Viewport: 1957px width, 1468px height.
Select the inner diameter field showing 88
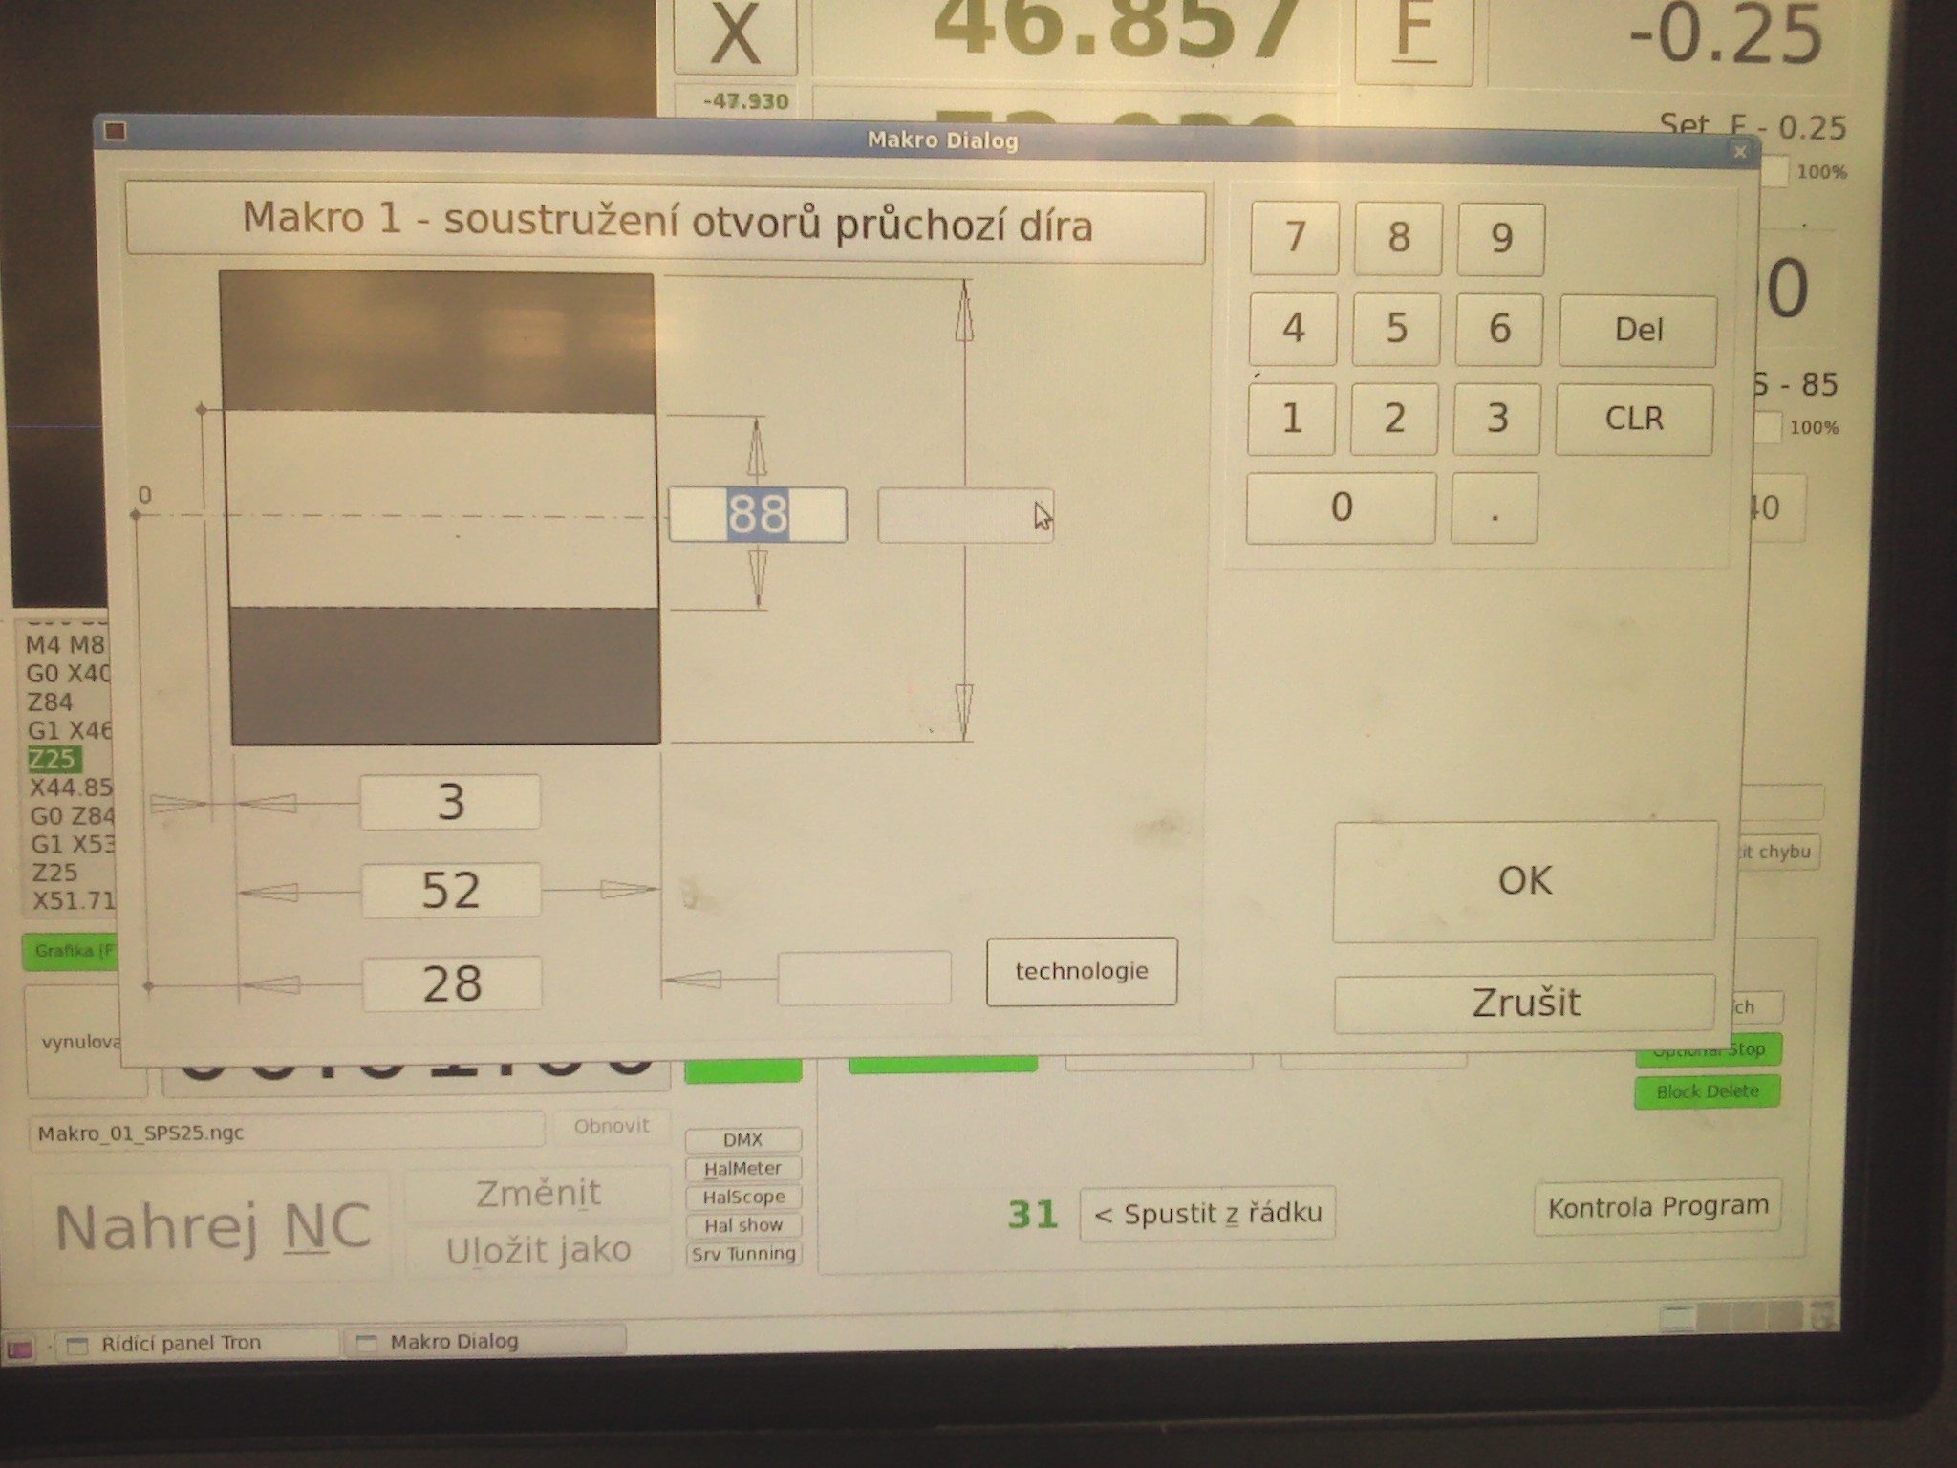(757, 514)
